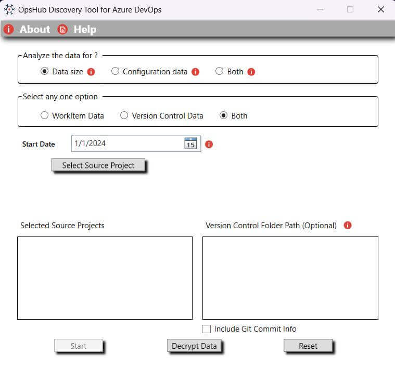Select the Version Control Data radio button

coord(124,115)
